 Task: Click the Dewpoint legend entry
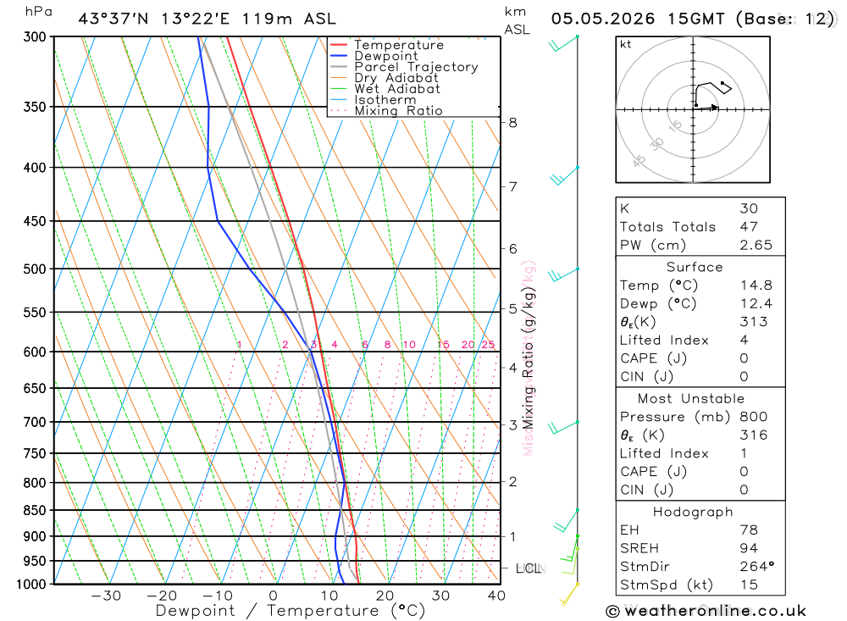[x=386, y=56]
